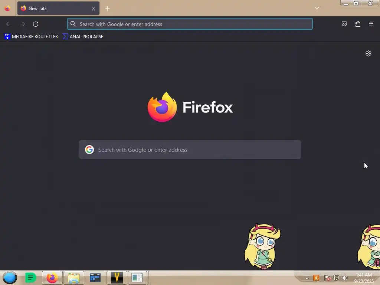Viewport: 380px width, 285px height.
Task: Open the yellow V app in taskbar
Action: [117, 278]
